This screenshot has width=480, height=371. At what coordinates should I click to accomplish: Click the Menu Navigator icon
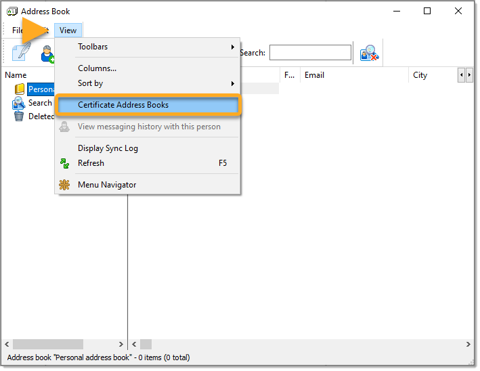(65, 185)
